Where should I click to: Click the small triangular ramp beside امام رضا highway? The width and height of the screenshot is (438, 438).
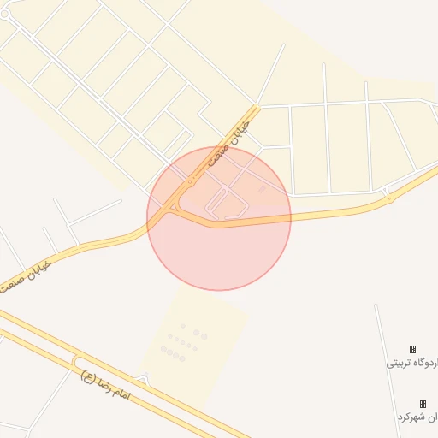tap(145, 377)
